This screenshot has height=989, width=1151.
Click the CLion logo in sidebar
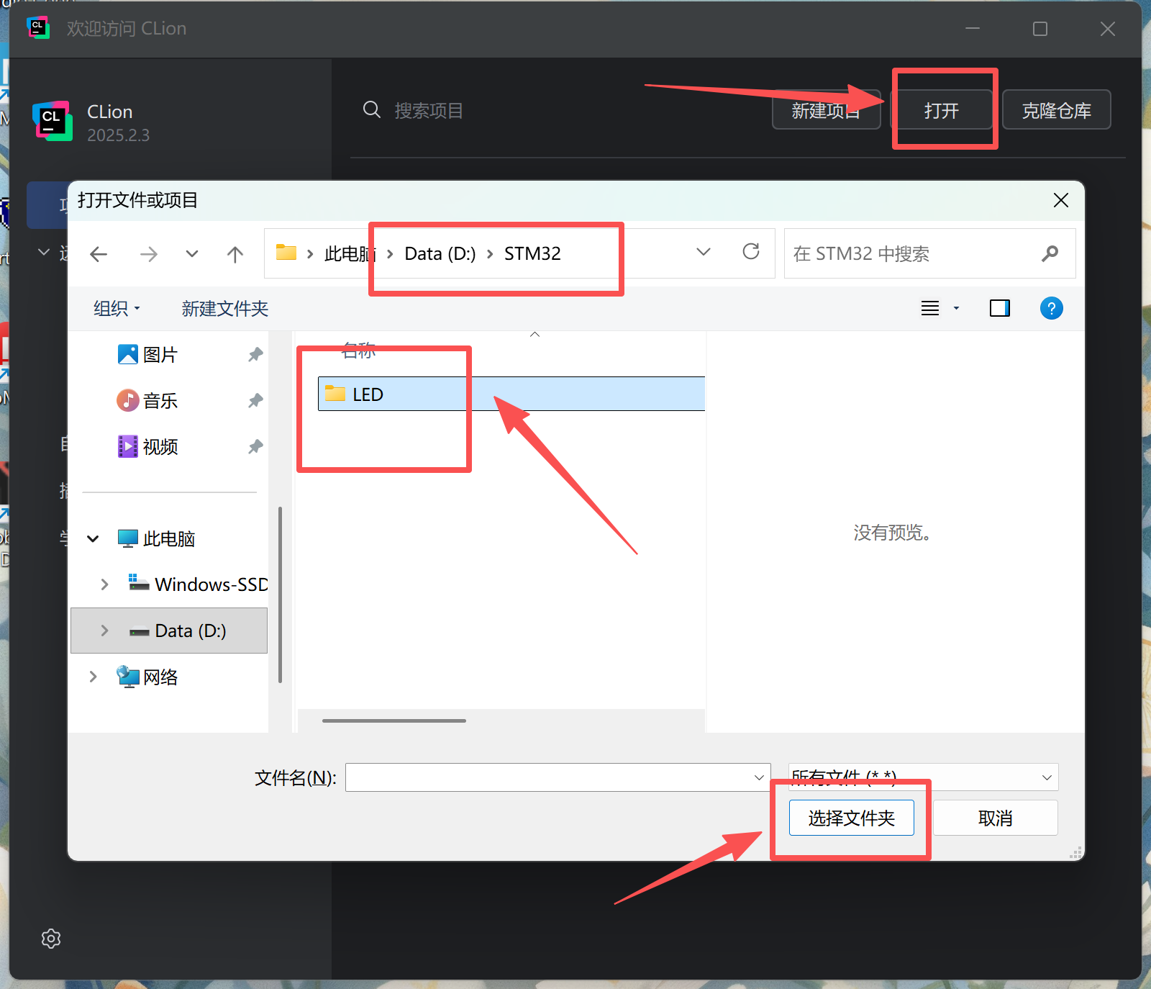click(x=53, y=121)
